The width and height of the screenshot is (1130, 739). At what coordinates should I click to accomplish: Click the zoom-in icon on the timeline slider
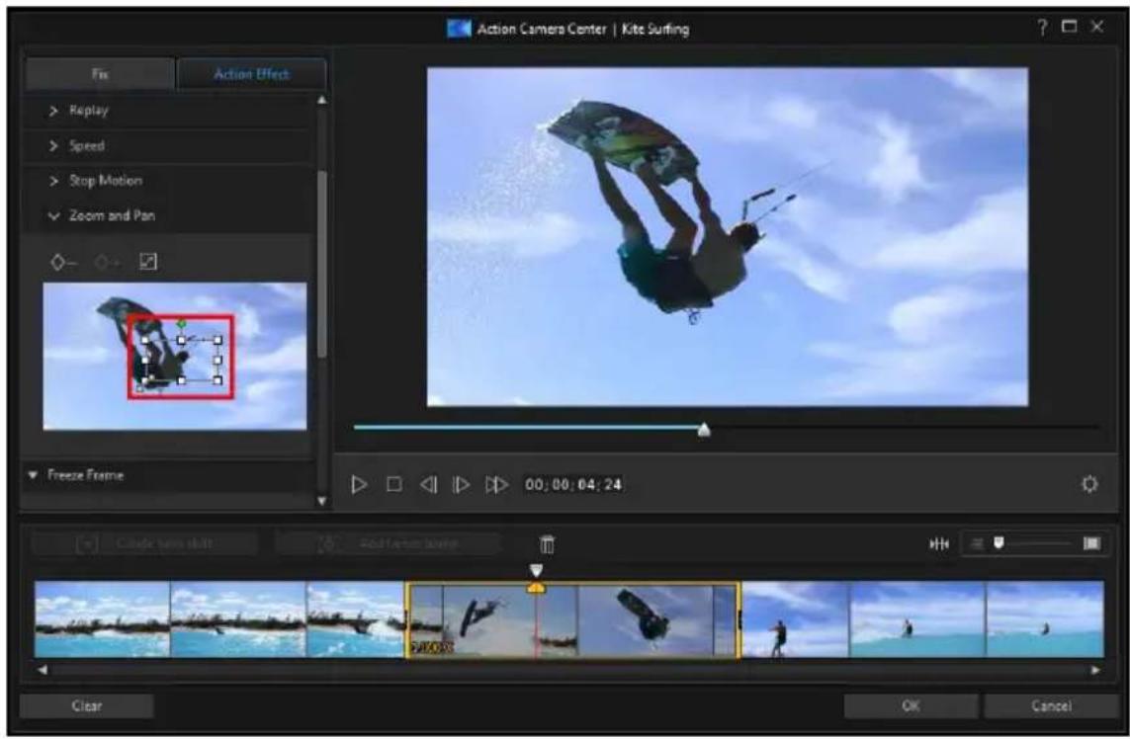pyautogui.click(x=1091, y=543)
